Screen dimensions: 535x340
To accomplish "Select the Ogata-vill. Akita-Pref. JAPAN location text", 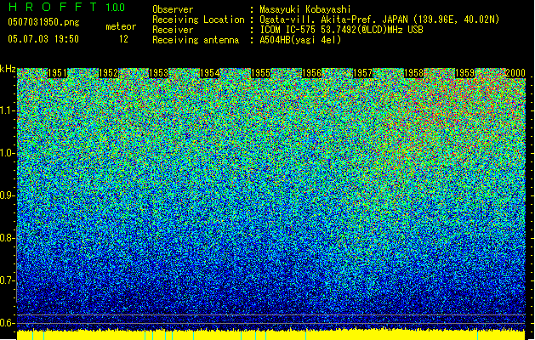I will point(379,20).
